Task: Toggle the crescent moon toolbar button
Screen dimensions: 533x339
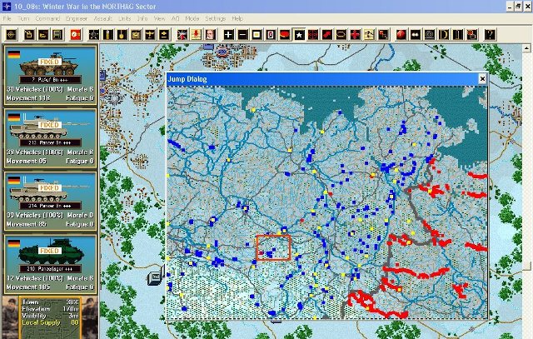Action: [x=445, y=34]
